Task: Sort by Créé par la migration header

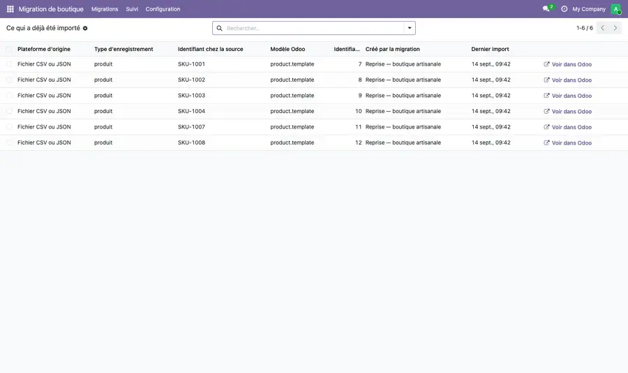Action: pyautogui.click(x=392, y=49)
